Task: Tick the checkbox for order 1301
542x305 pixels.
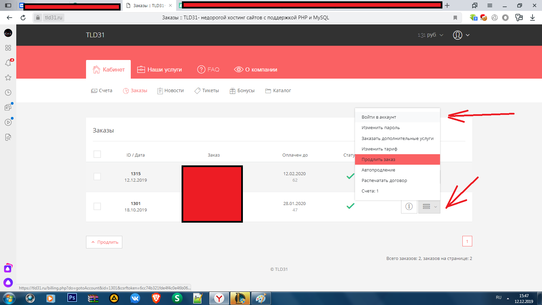Action: point(97,206)
